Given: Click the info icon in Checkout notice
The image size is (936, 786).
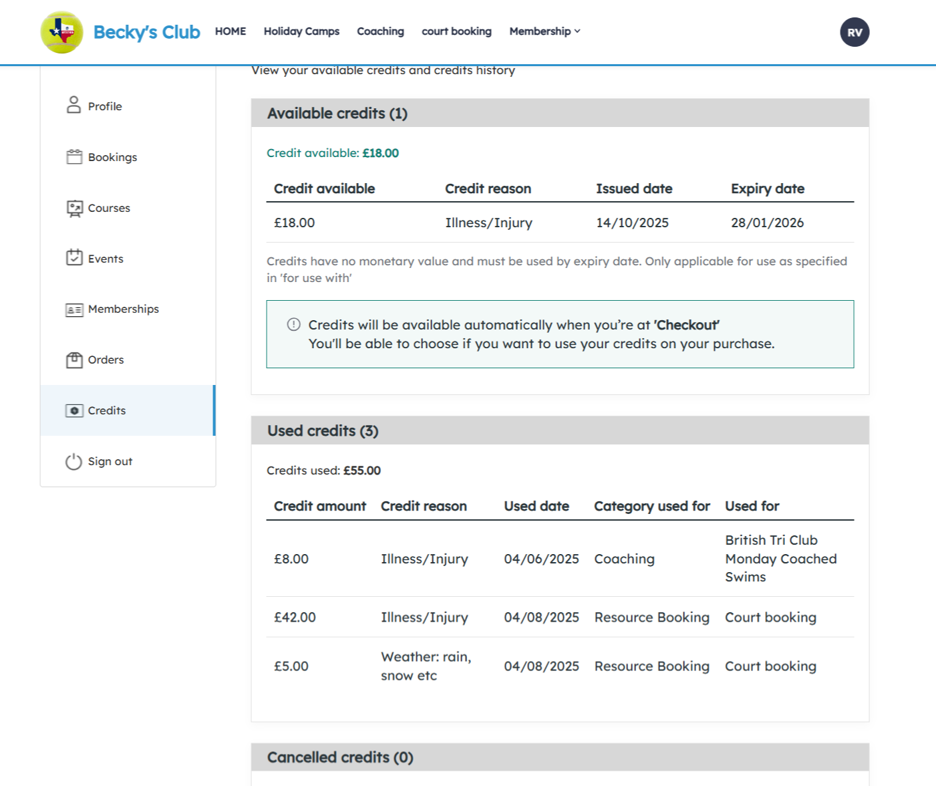Looking at the screenshot, I should (x=293, y=325).
